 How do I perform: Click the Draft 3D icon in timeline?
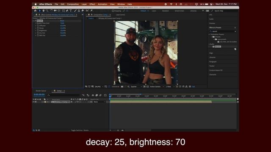[x=88, y=95]
